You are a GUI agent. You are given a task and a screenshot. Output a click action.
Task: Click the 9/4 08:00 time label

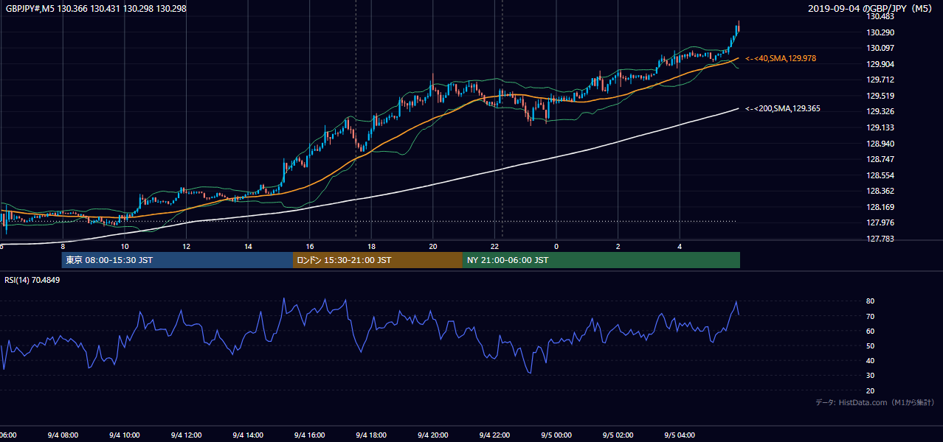62,435
